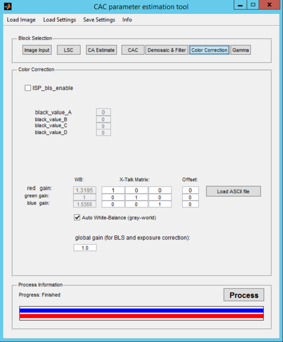Open the Demosaic & Filter block

pos(166,50)
